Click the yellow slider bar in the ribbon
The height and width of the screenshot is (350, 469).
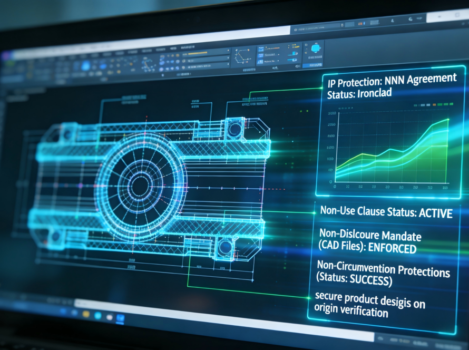pos(198,53)
